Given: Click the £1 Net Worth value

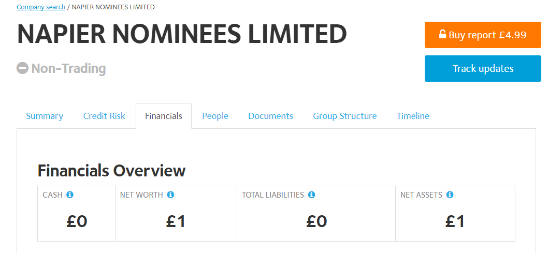Looking at the screenshot, I should (176, 221).
